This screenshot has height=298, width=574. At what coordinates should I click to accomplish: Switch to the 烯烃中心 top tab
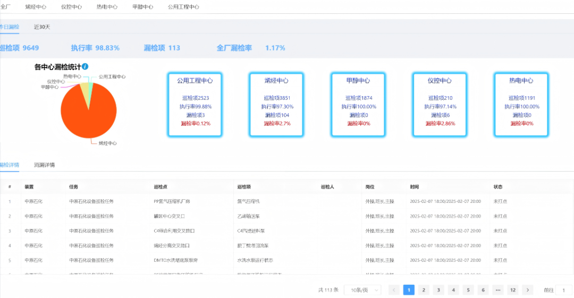36,7
